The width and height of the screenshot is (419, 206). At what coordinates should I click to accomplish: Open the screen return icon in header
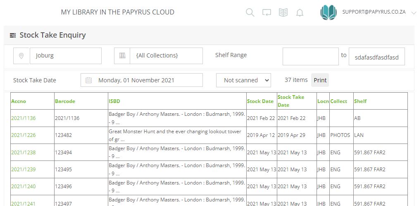point(267,13)
